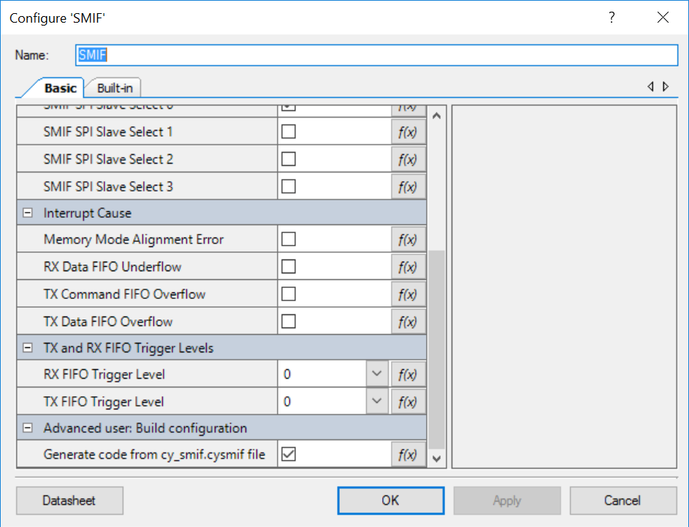
Task: Select the Basic tab
Action: (x=61, y=87)
